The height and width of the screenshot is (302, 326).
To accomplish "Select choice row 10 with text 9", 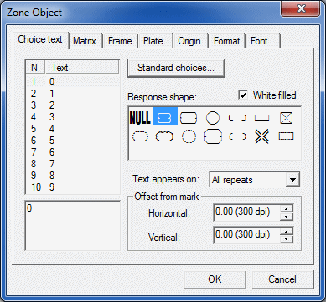I will (x=72, y=187).
